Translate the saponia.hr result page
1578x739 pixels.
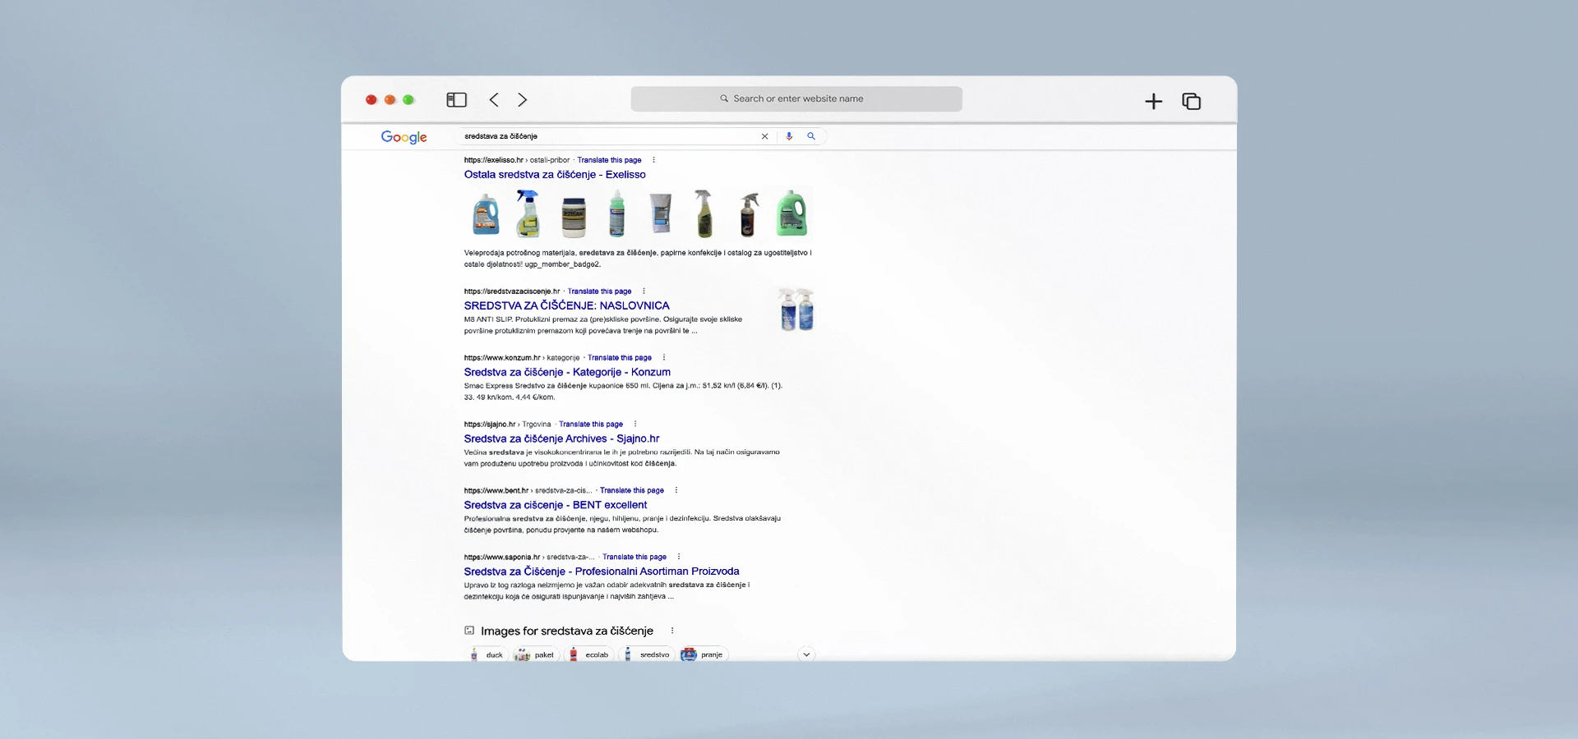click(634, 557)
